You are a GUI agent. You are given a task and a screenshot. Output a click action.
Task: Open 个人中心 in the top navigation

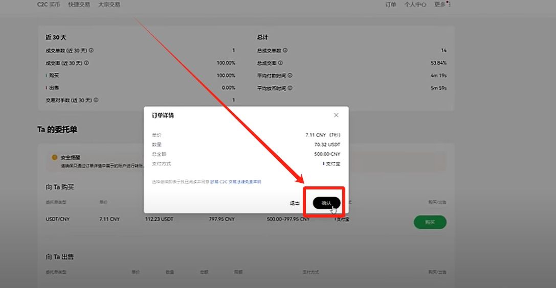(415, 5)
